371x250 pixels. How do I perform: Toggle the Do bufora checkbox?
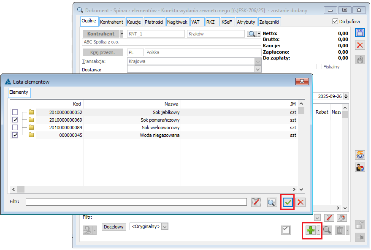[336, 22]
